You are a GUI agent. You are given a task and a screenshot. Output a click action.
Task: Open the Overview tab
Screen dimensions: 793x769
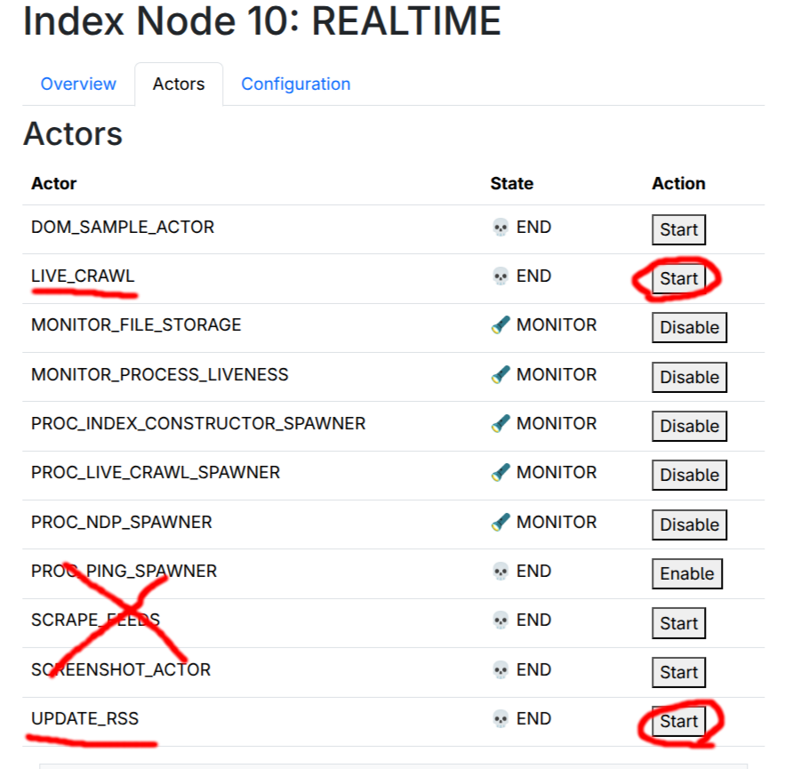pos(78,84)
